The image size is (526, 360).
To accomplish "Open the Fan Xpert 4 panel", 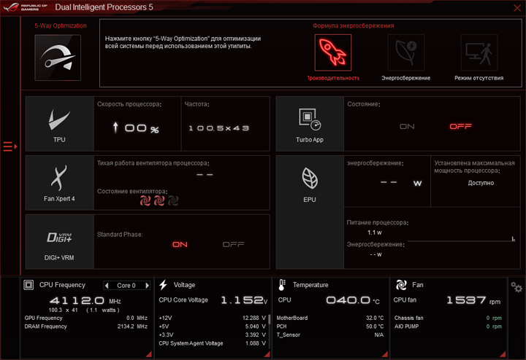I will point(60,183).
